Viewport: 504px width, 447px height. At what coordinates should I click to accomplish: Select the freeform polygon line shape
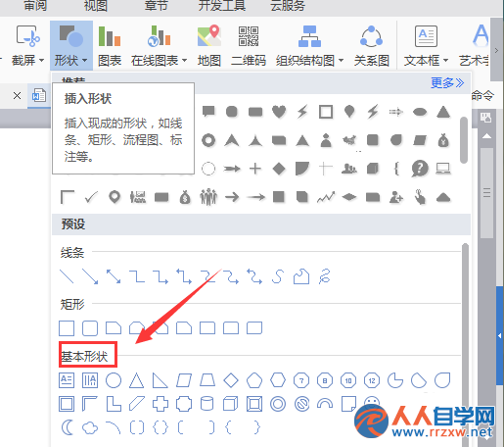tap(301, 276)
